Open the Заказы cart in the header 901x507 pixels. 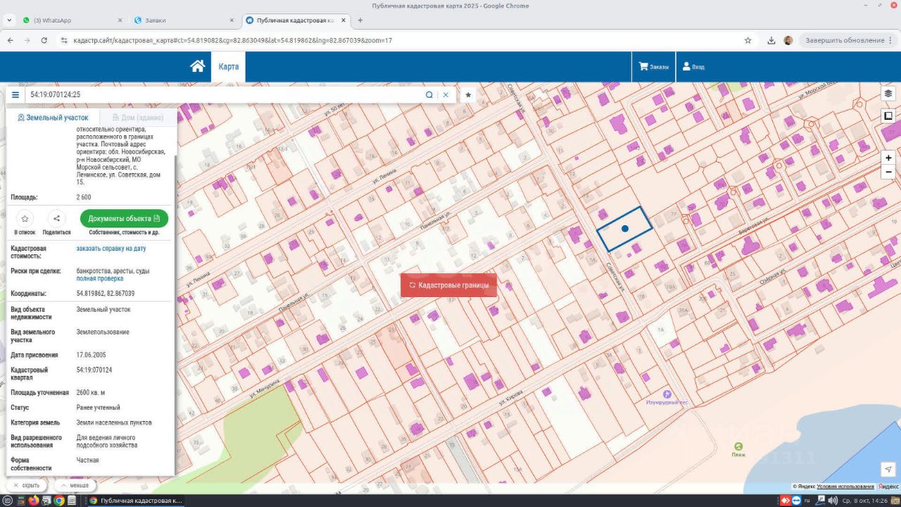(654, 67)
